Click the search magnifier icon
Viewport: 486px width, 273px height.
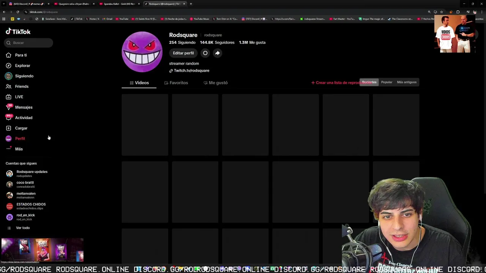pos(8,43)
